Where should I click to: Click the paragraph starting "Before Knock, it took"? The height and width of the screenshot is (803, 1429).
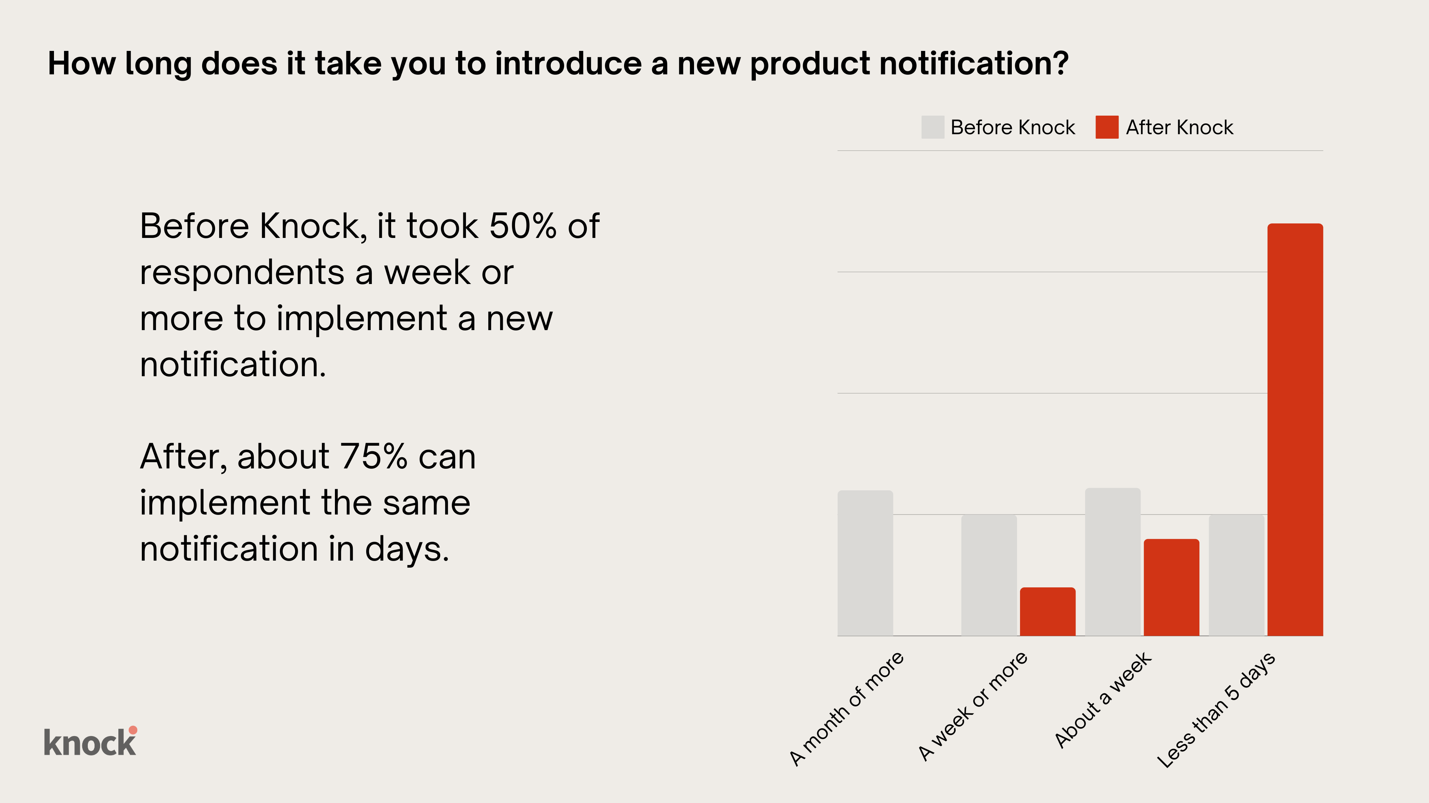point(369,295)
